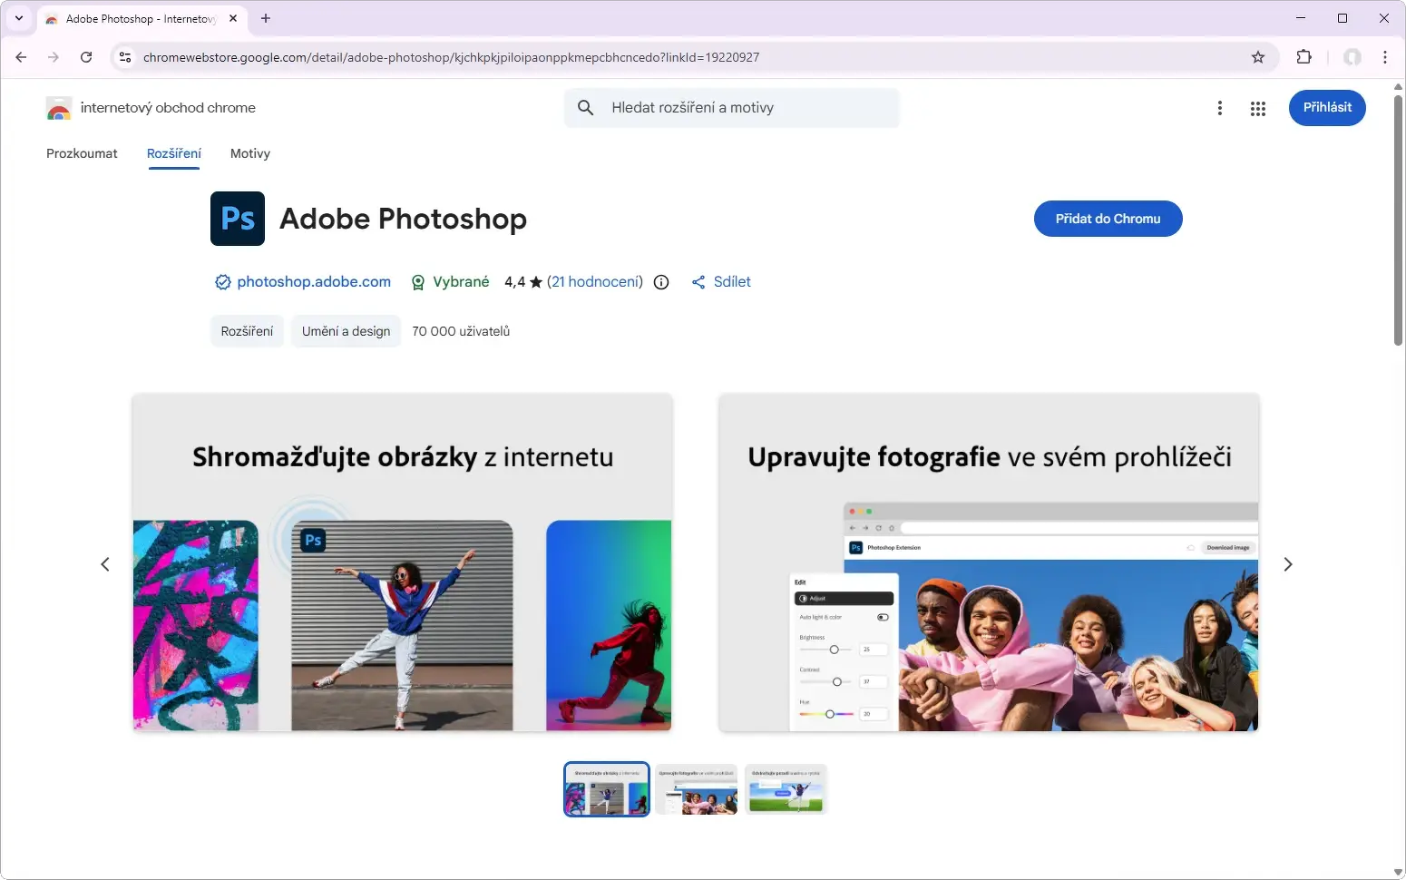This screenshot has height=880, width=1406.
Task: View site information icon in address bar
Action: point(125,57)
